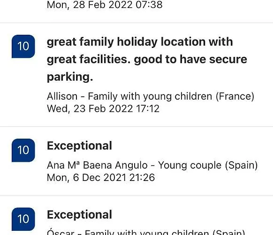
Task: Click '(France)' in Allison's reviewer details
Action: 235,96
